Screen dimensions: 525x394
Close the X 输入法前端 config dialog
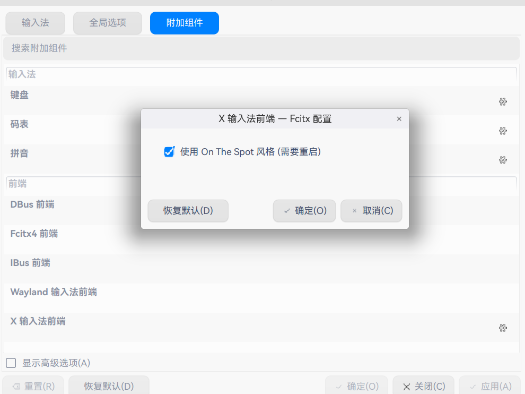(x=399, y=119)
